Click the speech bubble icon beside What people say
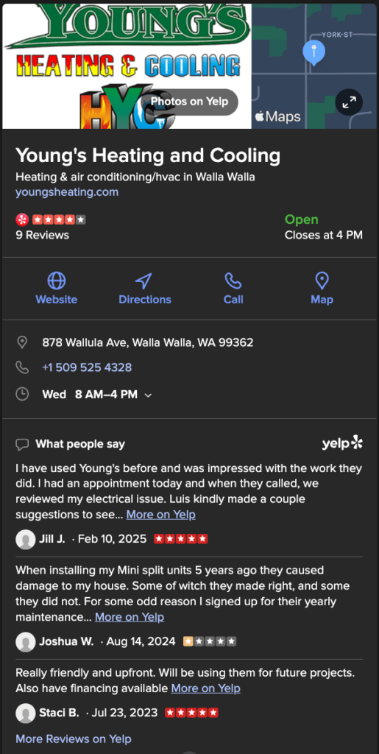This screenshot has width=379, height=754. (x=22, y=444)
